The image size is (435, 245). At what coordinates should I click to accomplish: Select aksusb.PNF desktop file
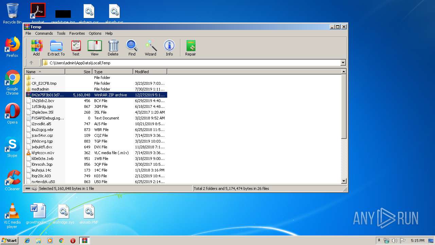(x=89, y=214)
